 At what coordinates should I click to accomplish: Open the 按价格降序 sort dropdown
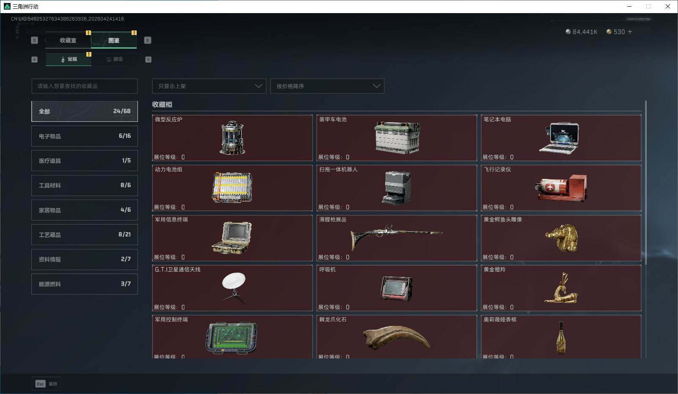pos(327,86)
